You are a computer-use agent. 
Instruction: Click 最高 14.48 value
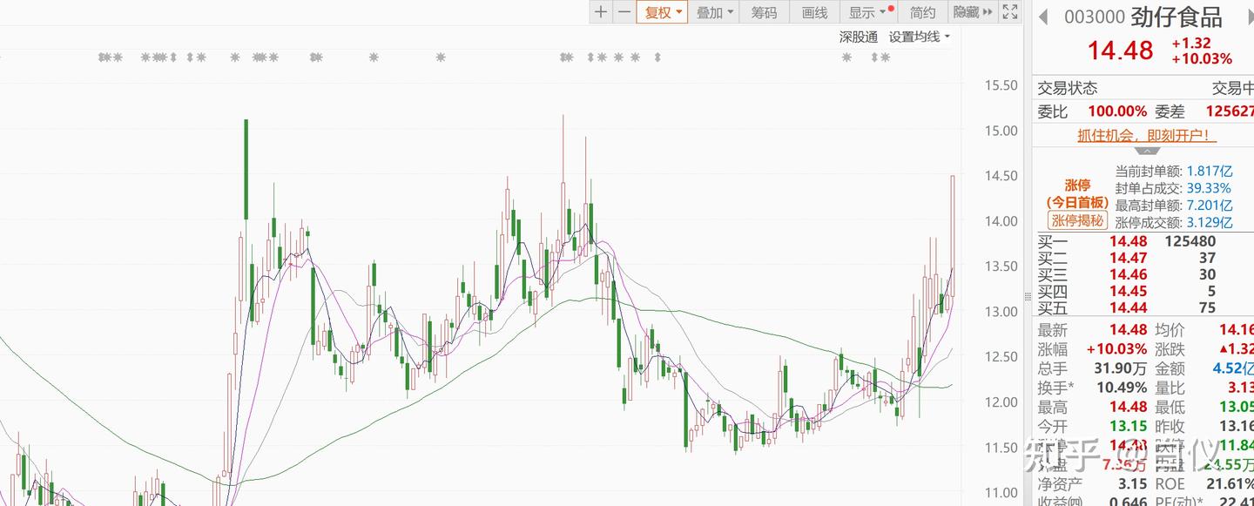click(x=1128, y=407)
